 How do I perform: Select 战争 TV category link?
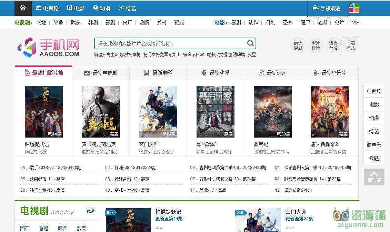coord(58,22)
